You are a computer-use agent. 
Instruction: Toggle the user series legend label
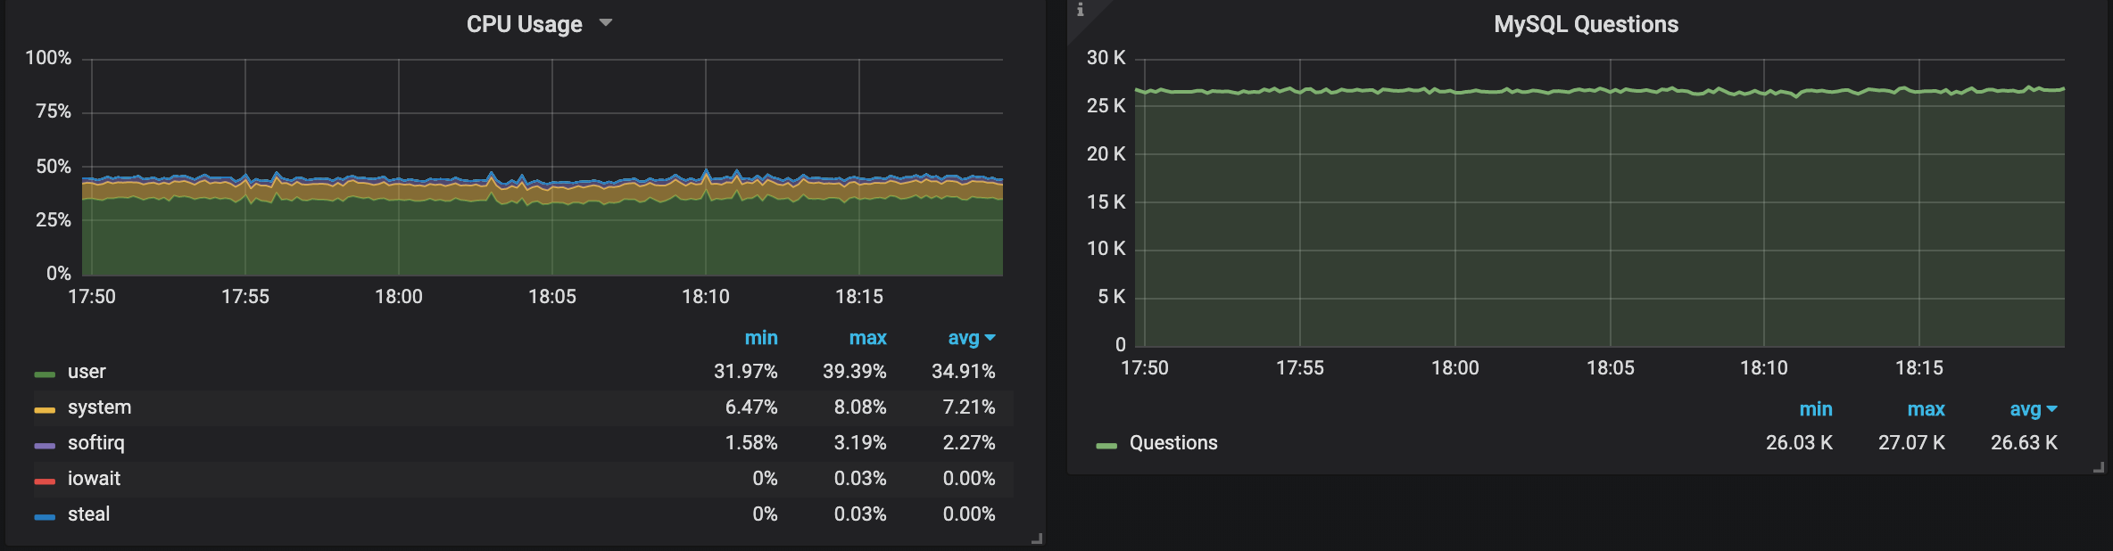[x=87, y=372]
